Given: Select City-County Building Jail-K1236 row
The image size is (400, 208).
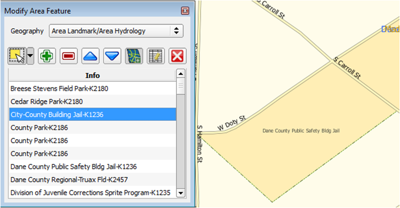Looking at the screenshot, I should click(92, 114).
